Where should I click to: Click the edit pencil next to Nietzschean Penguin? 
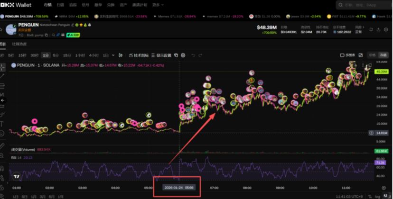point(73,25)
